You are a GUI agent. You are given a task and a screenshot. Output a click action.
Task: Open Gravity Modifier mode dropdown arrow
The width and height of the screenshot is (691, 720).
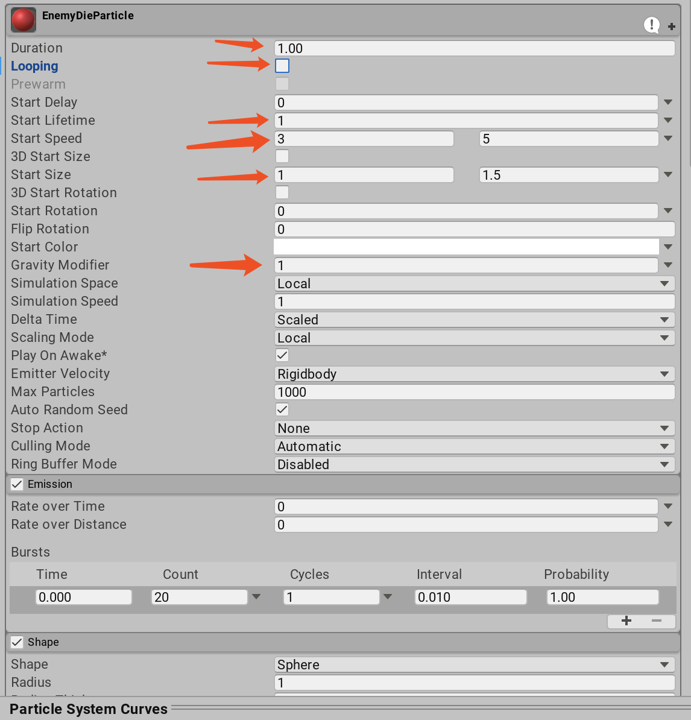point(668,265)
